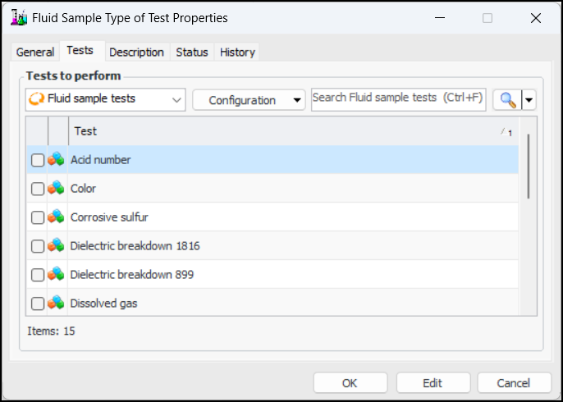Screen dimensions: 563x402
Task: Click the Edit button
Action: pyautogui.click(x=433, y=383)
